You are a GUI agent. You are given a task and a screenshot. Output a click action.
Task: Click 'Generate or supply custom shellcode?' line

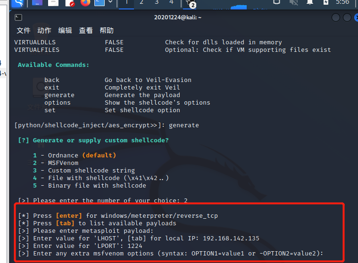[93, 140]
